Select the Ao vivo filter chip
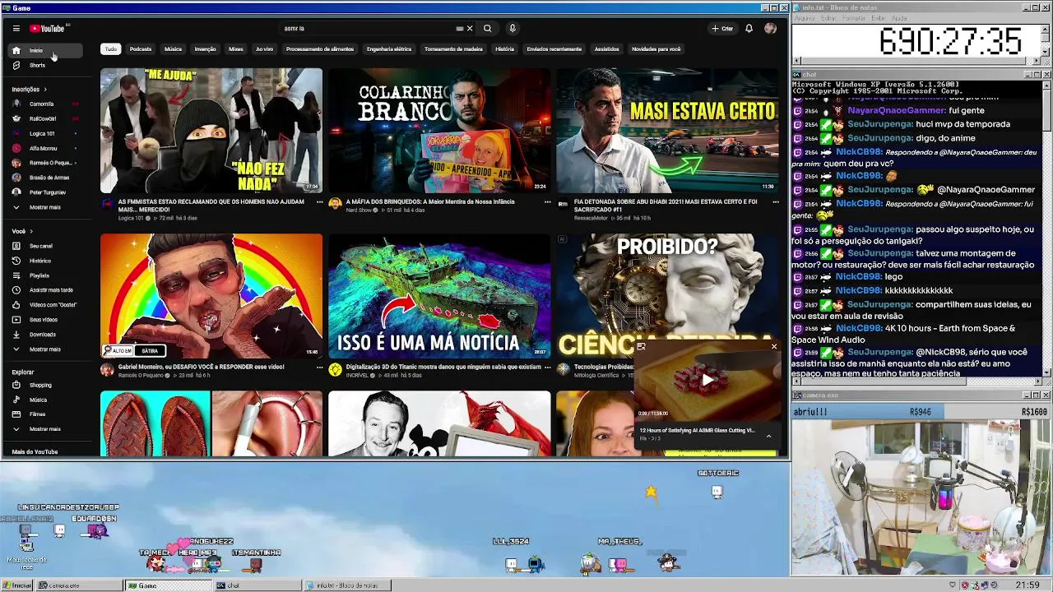Viewport: 1053px width, 592px height. (264, 49)
